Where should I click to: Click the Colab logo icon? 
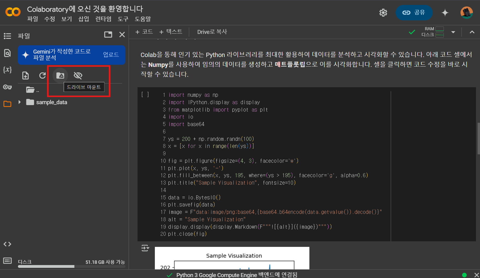point(13,12)
